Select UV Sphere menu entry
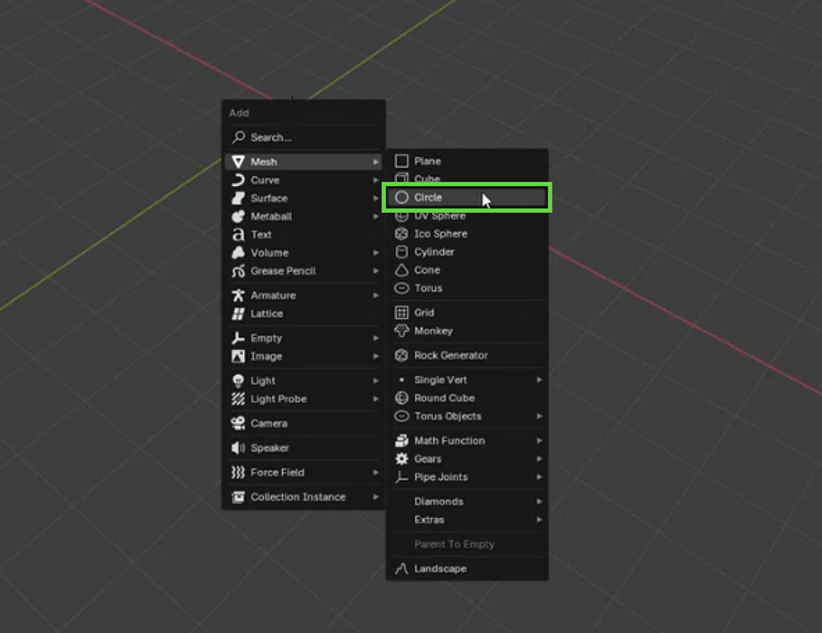This screenshot has width=822, height=633. pyautogui.click(x=467, y=216)
